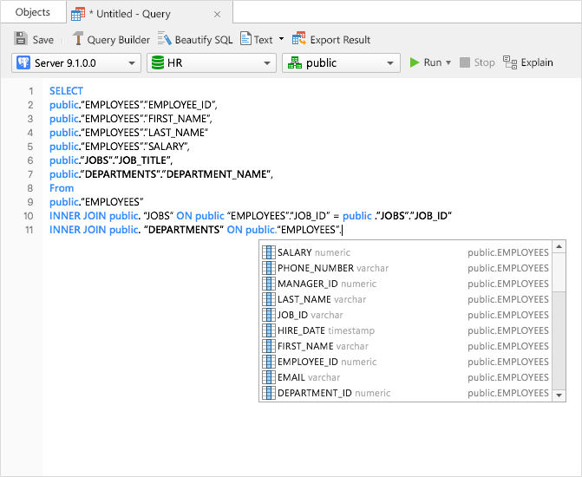
Task: Switch to the Objects tab
Action: pyautogui.click(x=33, y=12)
